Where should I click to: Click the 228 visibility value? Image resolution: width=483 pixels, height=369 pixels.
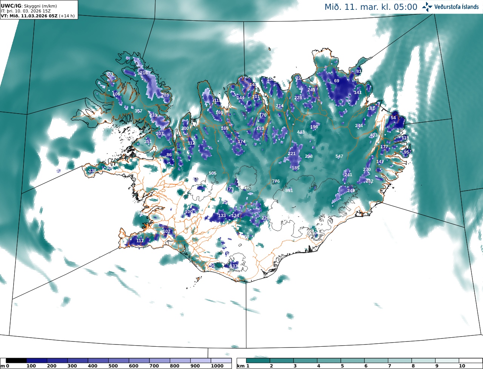298,98
